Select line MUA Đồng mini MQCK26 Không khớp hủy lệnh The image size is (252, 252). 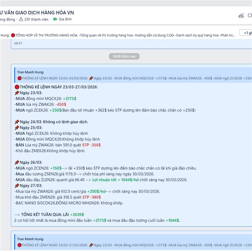[x=57, y=139]
